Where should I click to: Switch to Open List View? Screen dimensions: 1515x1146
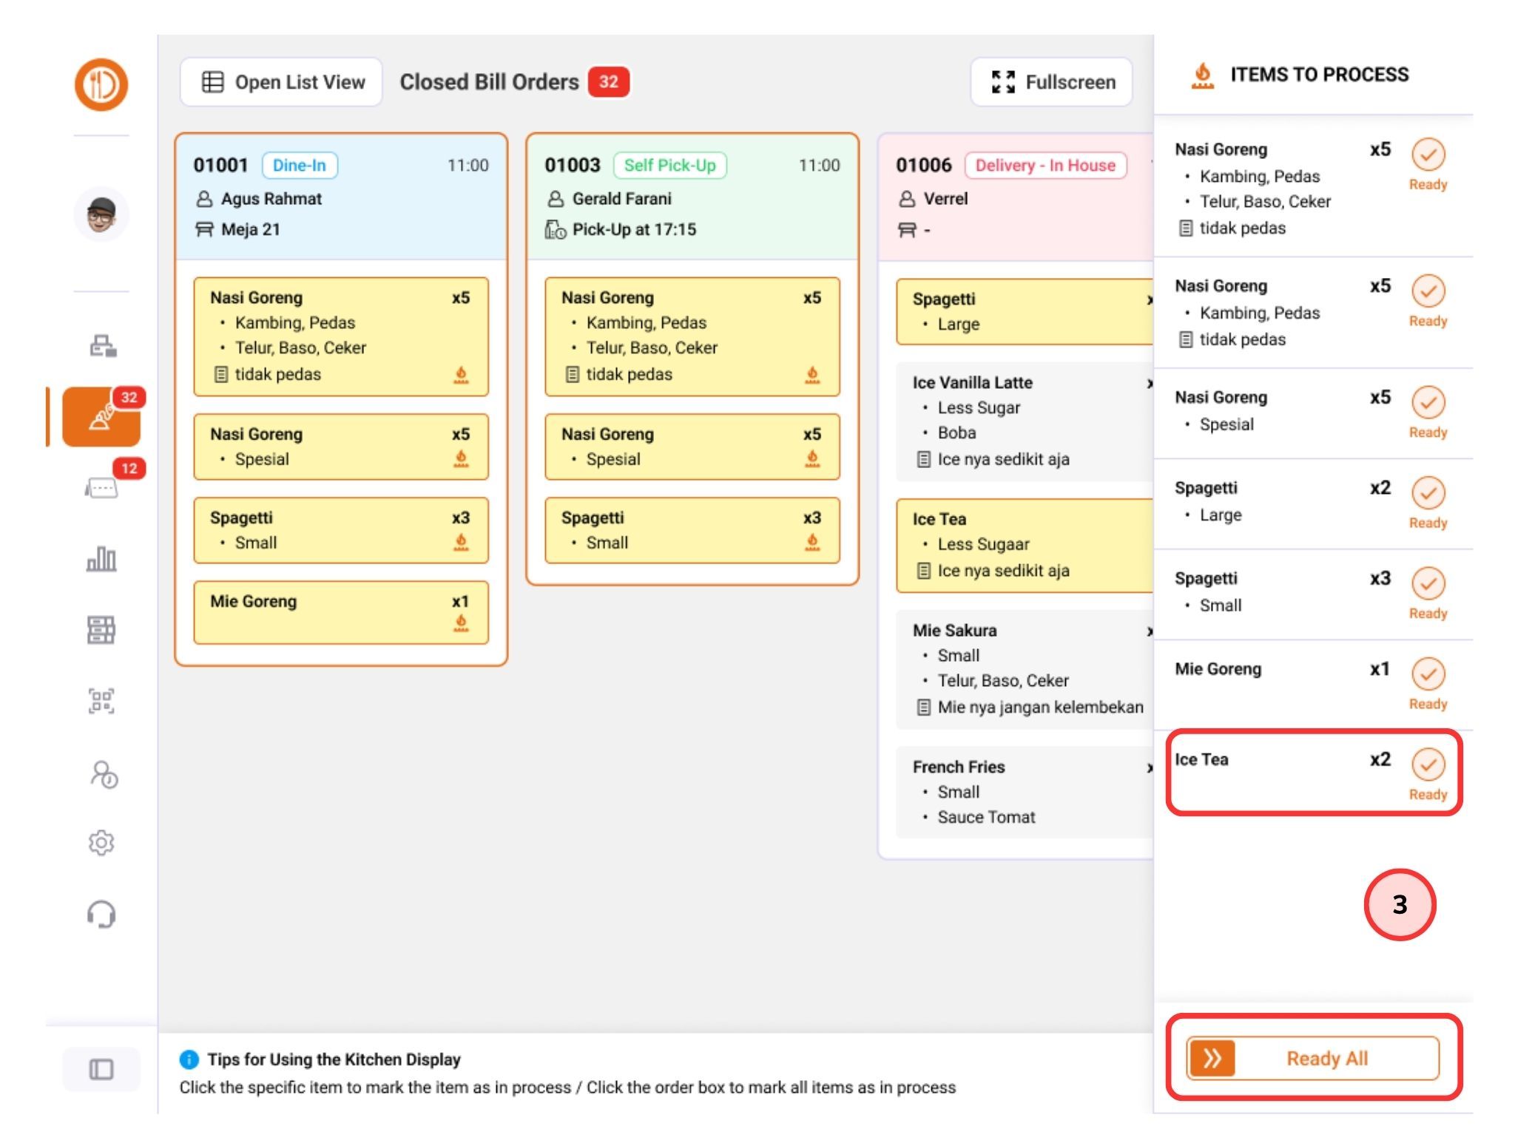click(x=282, y=82)
